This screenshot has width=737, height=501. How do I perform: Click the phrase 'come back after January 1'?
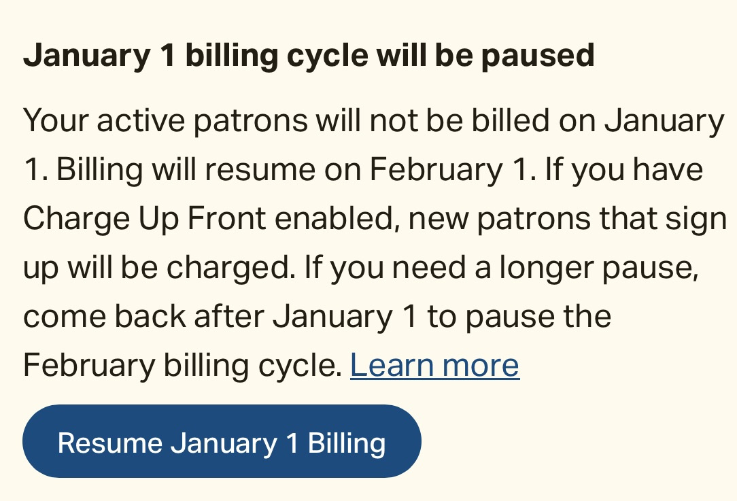pyautogui.click(x=220, y=316)
